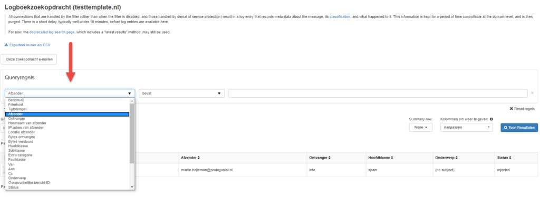Open the deprecated log search page link
This screenshot has width=540, height=198.
[x=52, y=32]
